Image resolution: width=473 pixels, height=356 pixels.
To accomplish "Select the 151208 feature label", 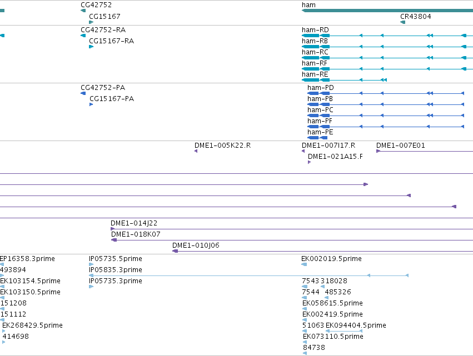I will tap(13, 303).
